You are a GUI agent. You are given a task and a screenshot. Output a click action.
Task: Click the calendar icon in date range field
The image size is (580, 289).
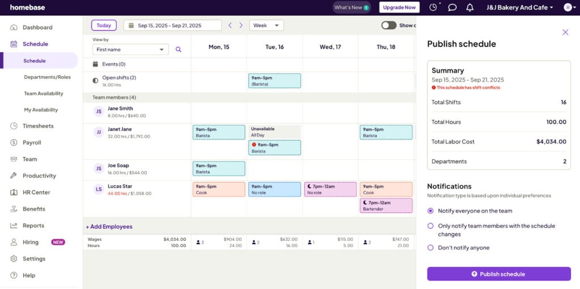pyautogui.click(x=131, y=25)
